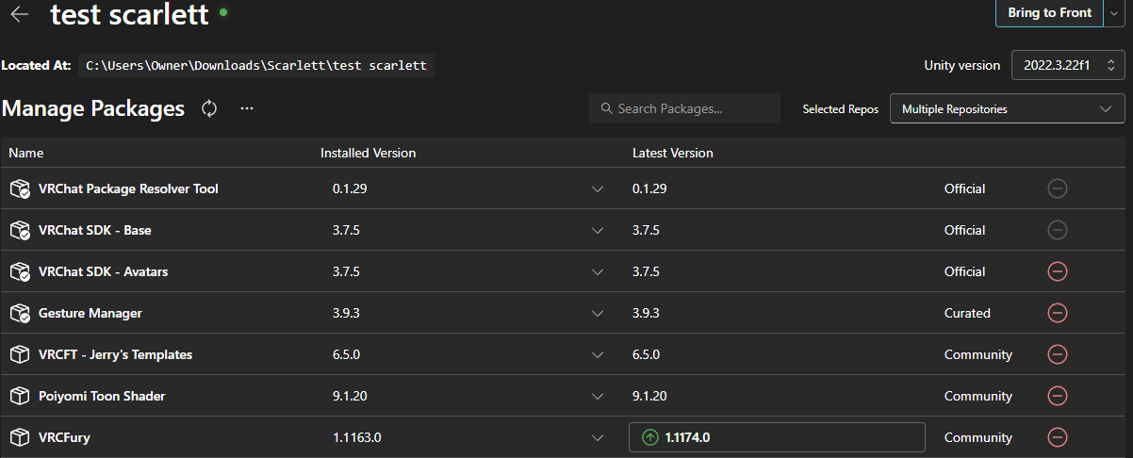Refresh the package list with the reload icon
The height and width of the screenshot is (458, 1133).
209,108
